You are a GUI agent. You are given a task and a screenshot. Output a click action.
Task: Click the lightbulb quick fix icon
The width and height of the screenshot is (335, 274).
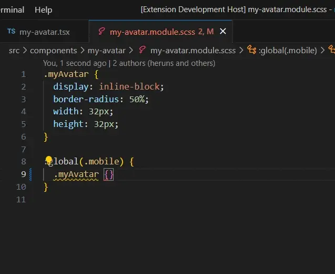pyautogui.click(x=49, y=161)
